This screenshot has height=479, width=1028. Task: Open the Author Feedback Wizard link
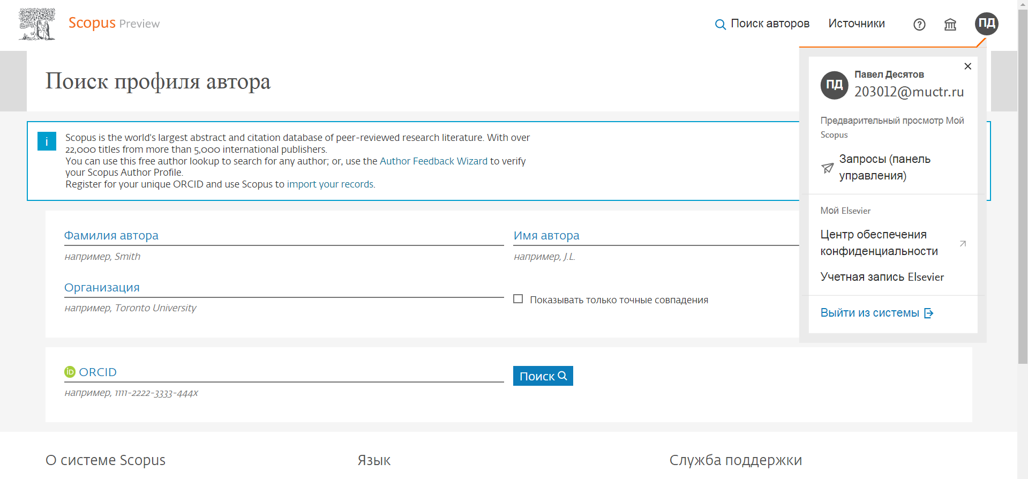click(x=433, y=161)
